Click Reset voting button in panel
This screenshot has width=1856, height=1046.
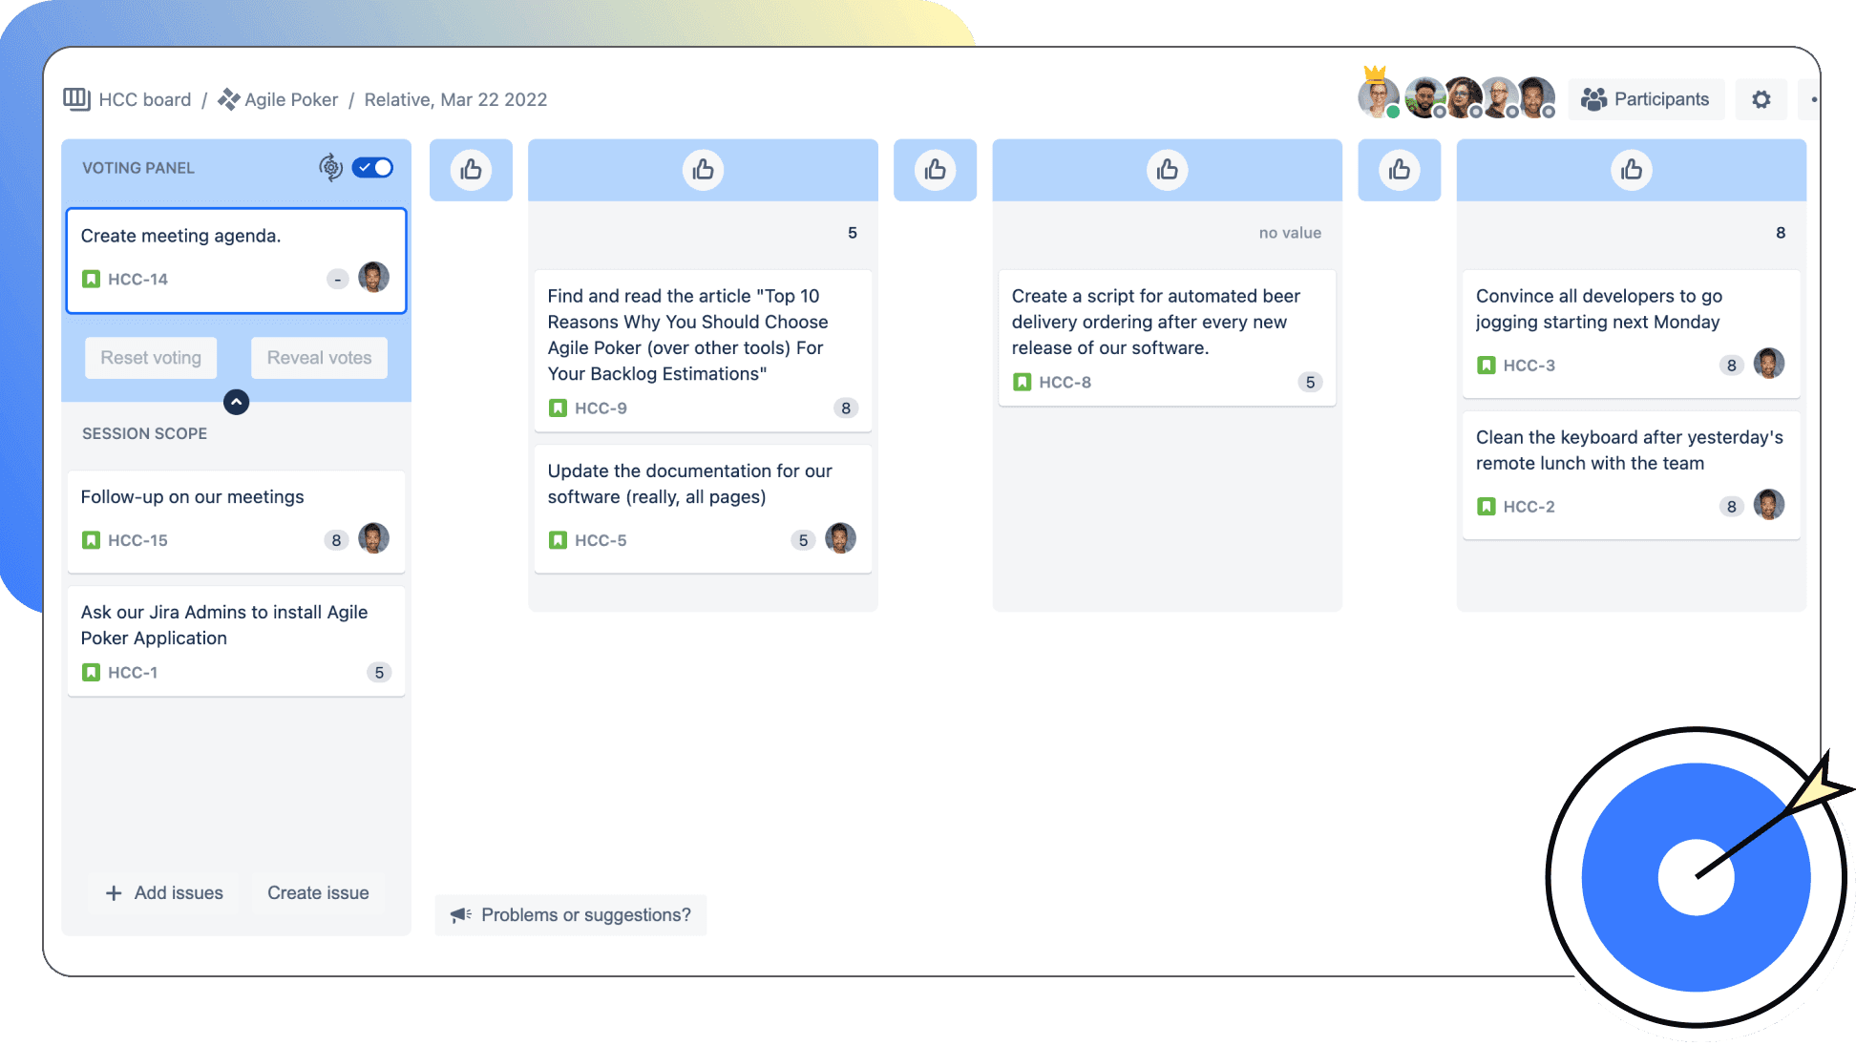coord(151,357)
